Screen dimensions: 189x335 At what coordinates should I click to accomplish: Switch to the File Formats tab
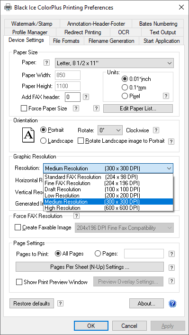pyautogui.click(x=66, y=41)
